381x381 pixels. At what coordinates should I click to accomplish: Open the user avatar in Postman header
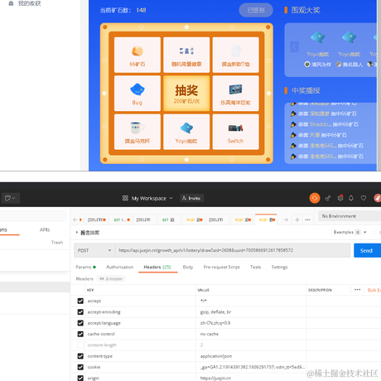pyautogui.click(x=378, y=198)
